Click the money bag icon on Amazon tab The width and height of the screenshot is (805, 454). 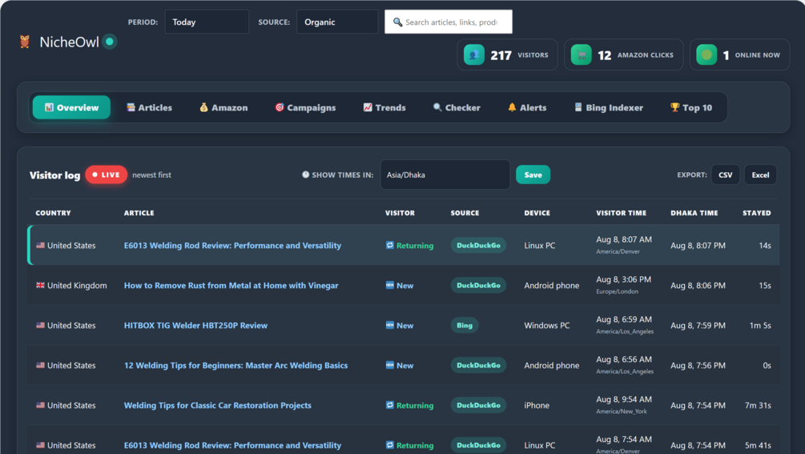click(203, 107)
